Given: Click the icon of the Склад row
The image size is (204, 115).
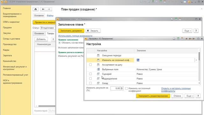Looking at the screenshot, I should click(98, 83).
